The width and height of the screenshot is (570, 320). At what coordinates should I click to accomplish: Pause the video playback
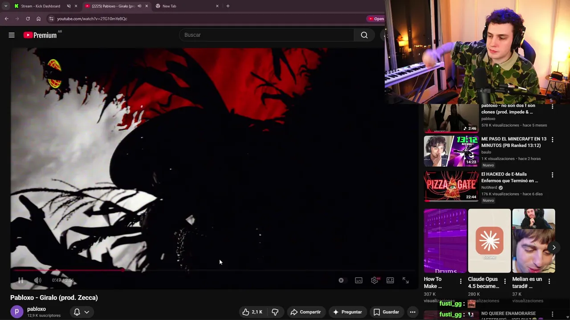click(20, 280)
